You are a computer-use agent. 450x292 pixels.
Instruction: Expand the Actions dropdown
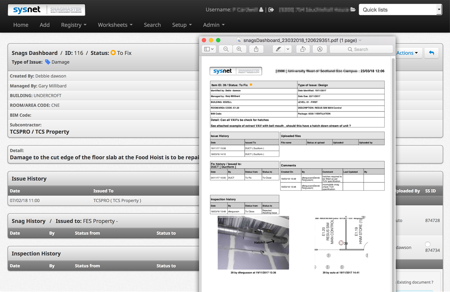coord(407,53)
